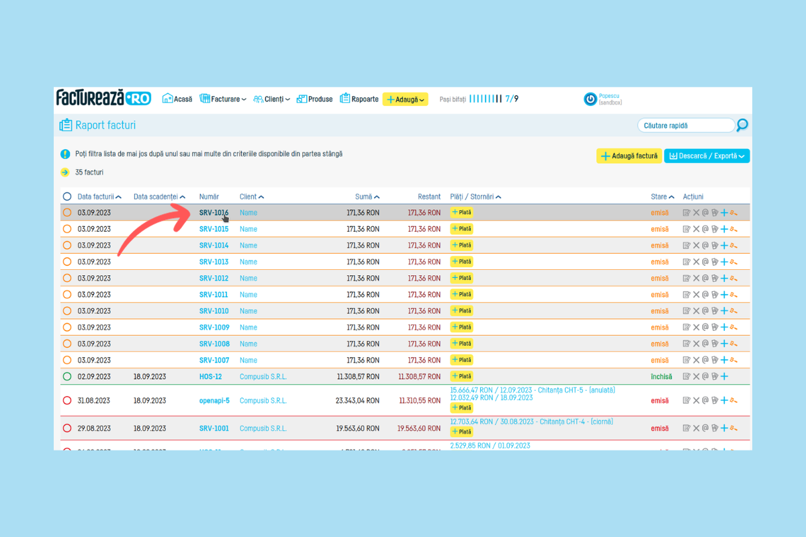The width and height of the screenshot is (806, 537).
Task: Select the green circle for invoice HOS-12
Action: (x=66, y=377)
